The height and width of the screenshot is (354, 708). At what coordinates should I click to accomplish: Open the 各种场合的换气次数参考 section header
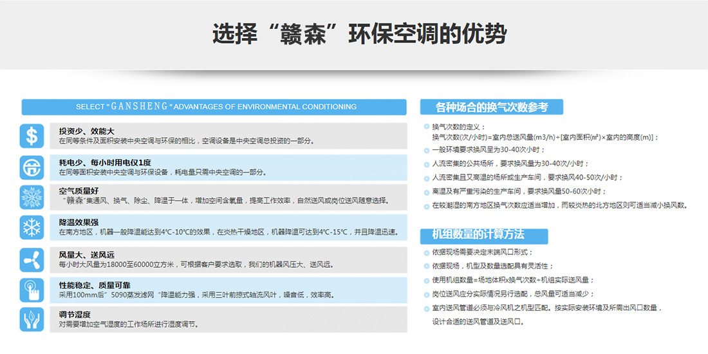[x=492, y=107]
